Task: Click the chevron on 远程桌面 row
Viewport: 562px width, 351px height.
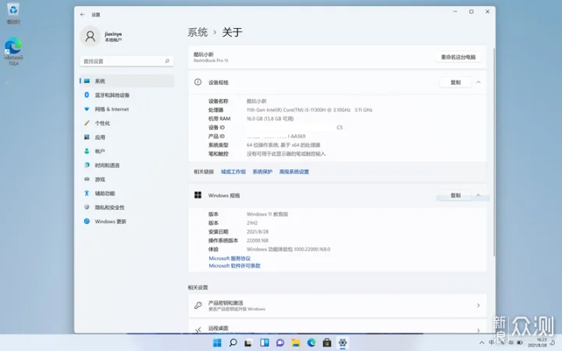Action: coord(478,330)
